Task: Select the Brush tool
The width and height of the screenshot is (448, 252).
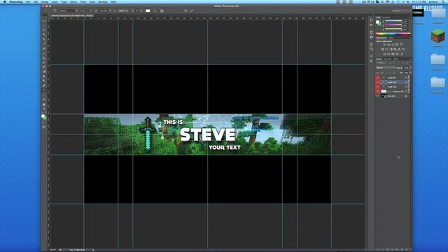Action: pos(44,53)
